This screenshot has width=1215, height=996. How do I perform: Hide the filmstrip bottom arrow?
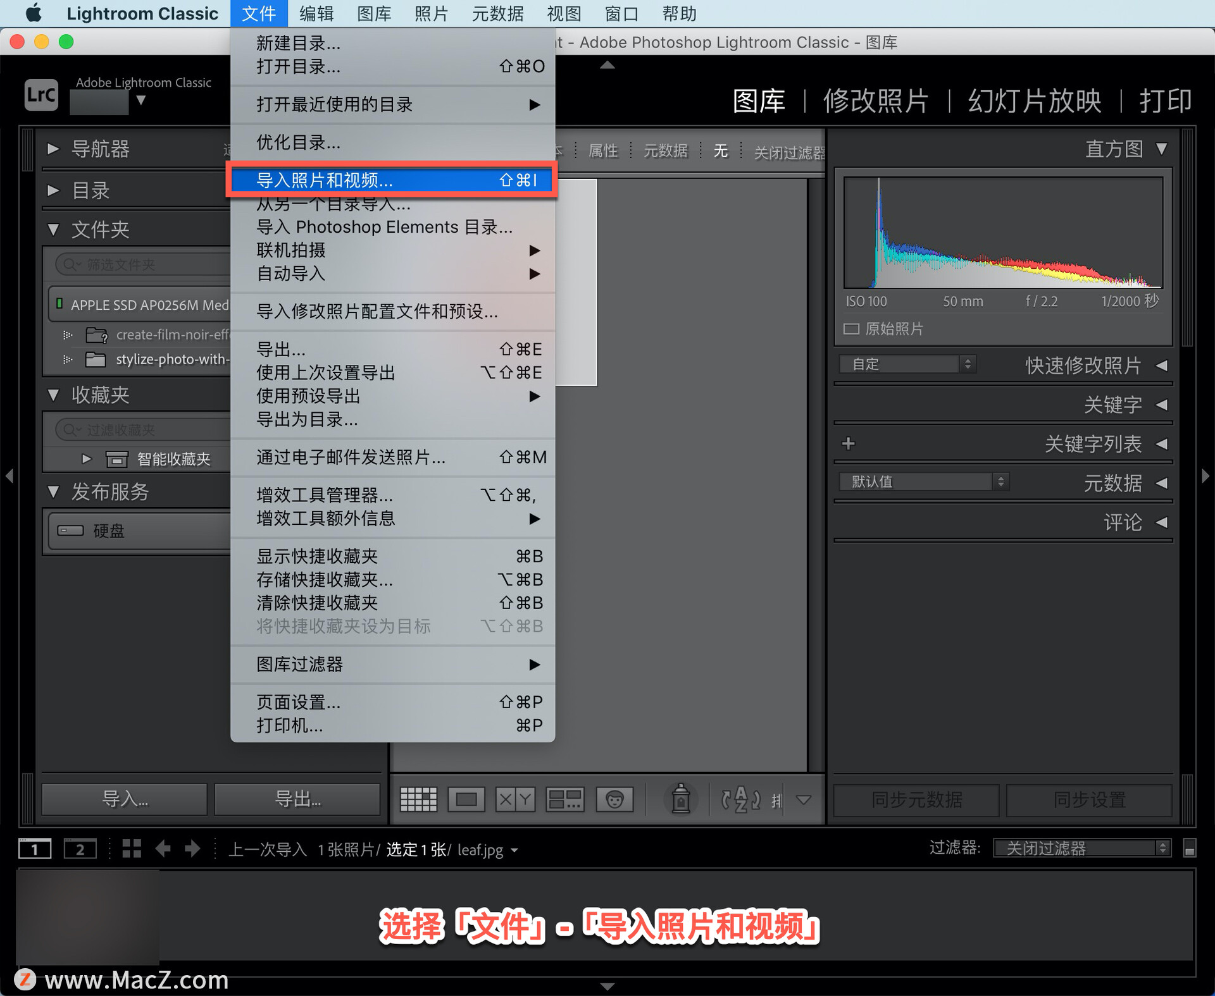[607, 986]
